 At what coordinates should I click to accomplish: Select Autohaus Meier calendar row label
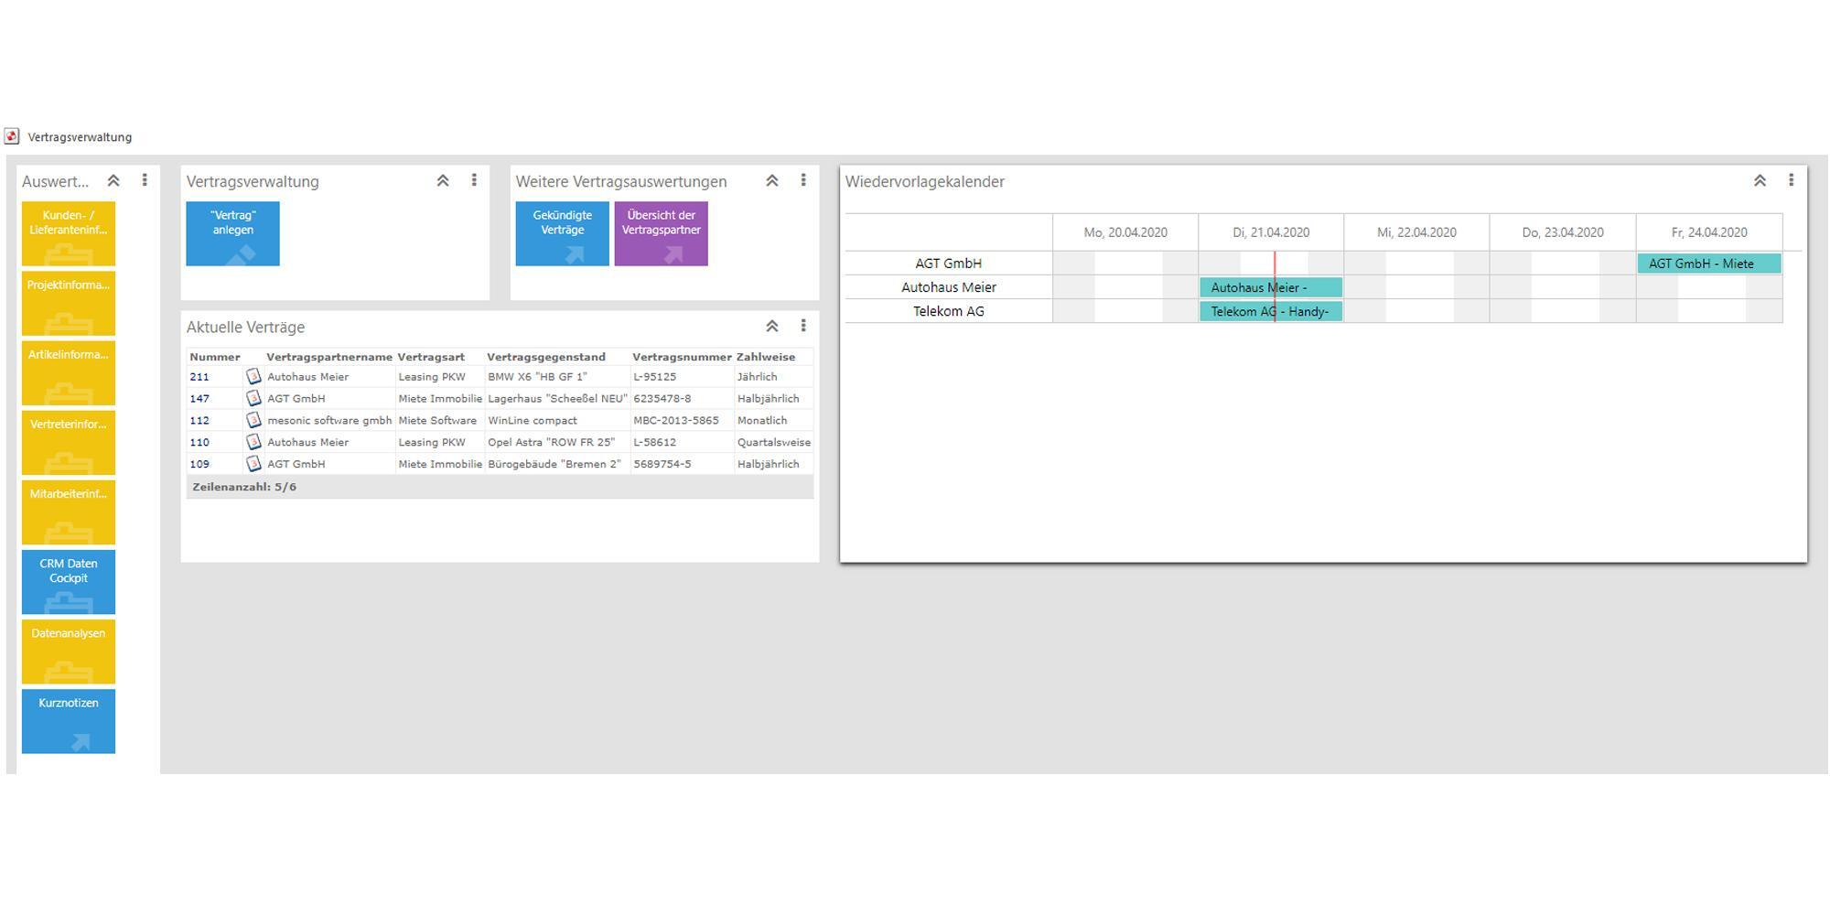[949, 287]
